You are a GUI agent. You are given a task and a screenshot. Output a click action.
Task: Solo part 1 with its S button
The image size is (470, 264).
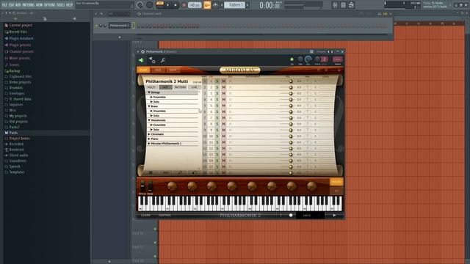click(217, 81)
